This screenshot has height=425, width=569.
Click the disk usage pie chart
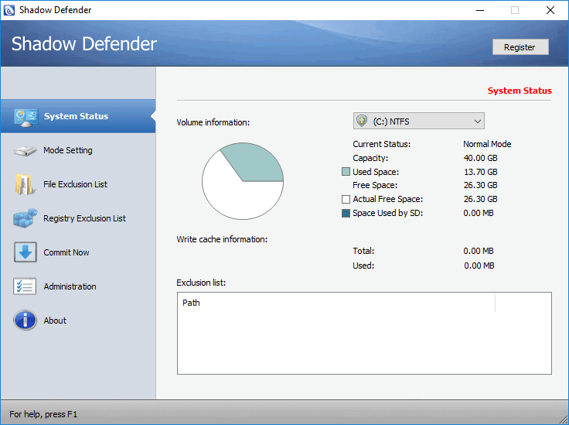click(243, 181)
